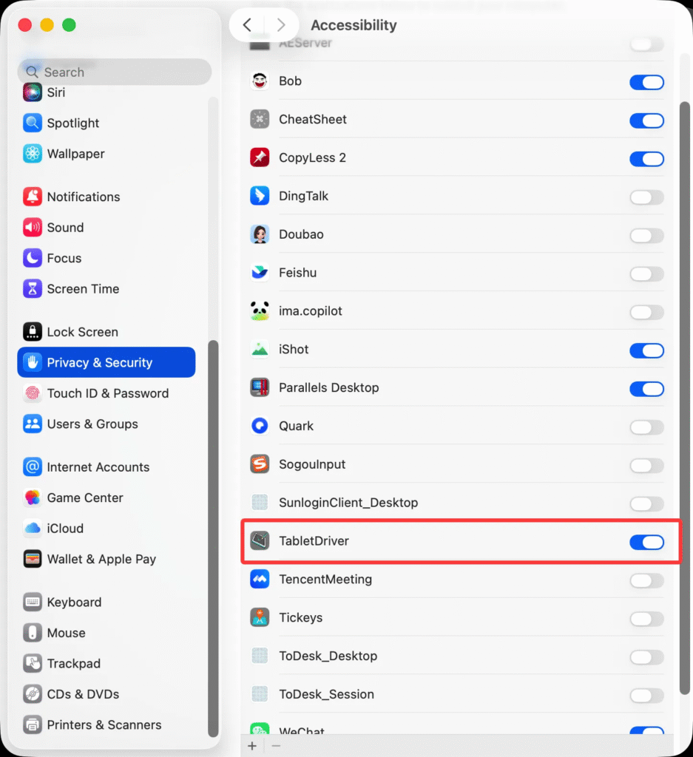This screenshot has width=693, height=757.
Task: Click the DingTalk app icon
Action: (260, 196)
